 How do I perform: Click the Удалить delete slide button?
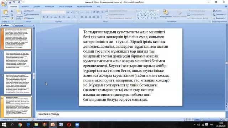pos(29,18)
